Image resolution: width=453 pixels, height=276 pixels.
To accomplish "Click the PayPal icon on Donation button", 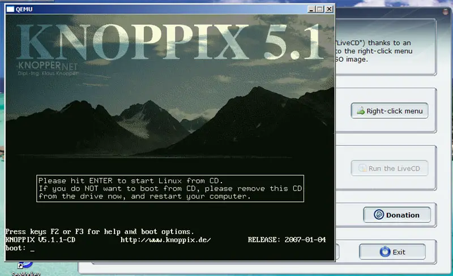I will tap(379, 214).
